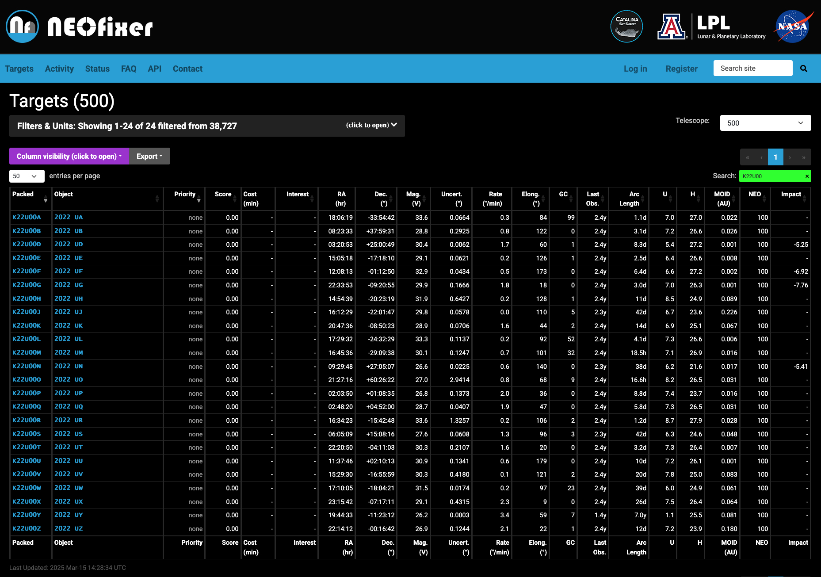This screenshot has height=577, width=821.
Task: Open the Telescope 500 dropdown
Action: coord(765,123)
